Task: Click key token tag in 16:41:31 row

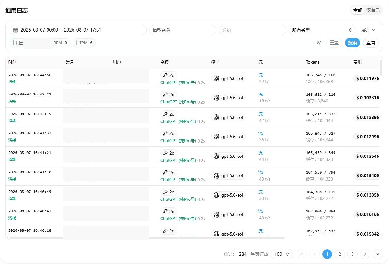Action: [169, 133]
